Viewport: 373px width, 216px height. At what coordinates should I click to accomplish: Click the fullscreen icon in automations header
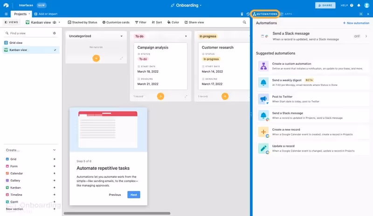point(361,14)
